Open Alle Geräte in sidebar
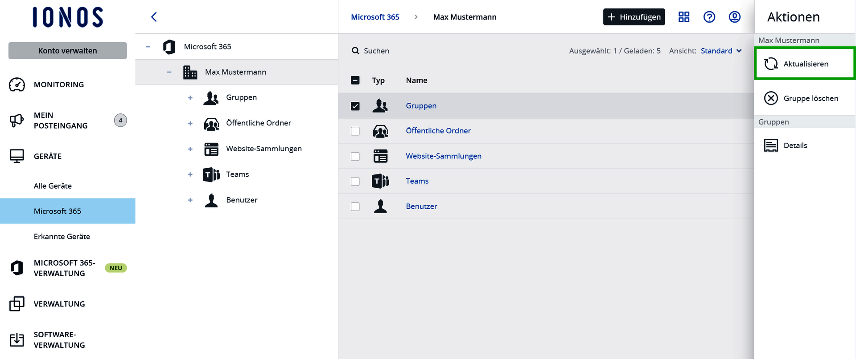The image size is (856, 359). pos(53,186)
